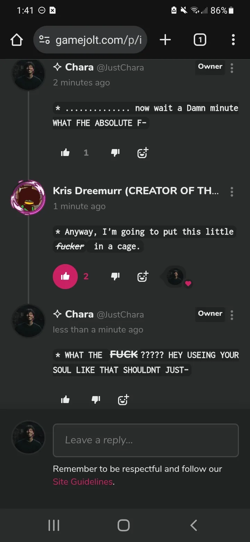
Task: Open the browser tab switcher
Action: coord(200,40)
